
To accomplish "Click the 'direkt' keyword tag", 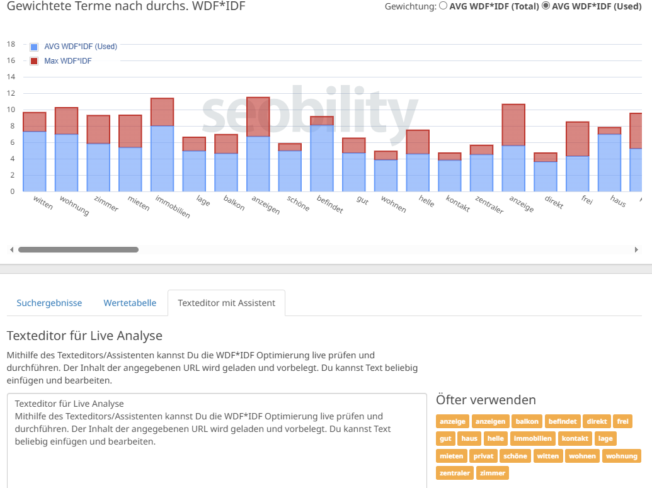I will click(x=597, y=421).
